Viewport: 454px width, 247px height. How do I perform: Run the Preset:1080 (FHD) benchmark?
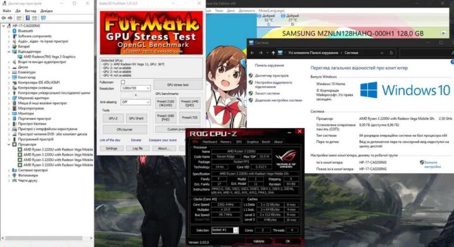coord(166,118)
